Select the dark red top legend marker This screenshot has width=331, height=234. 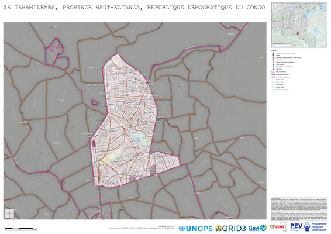pyautogui.click(x=273, y=53)
